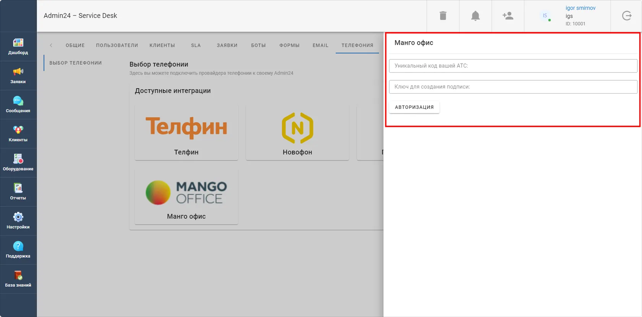Switch to the КЛИЕНТЫ tab
The height and width of the screenshot is (317, 642).
click(x=162, y=45)
